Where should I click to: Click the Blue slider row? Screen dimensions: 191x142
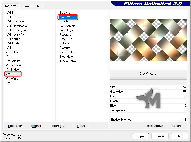coord(148,106)
